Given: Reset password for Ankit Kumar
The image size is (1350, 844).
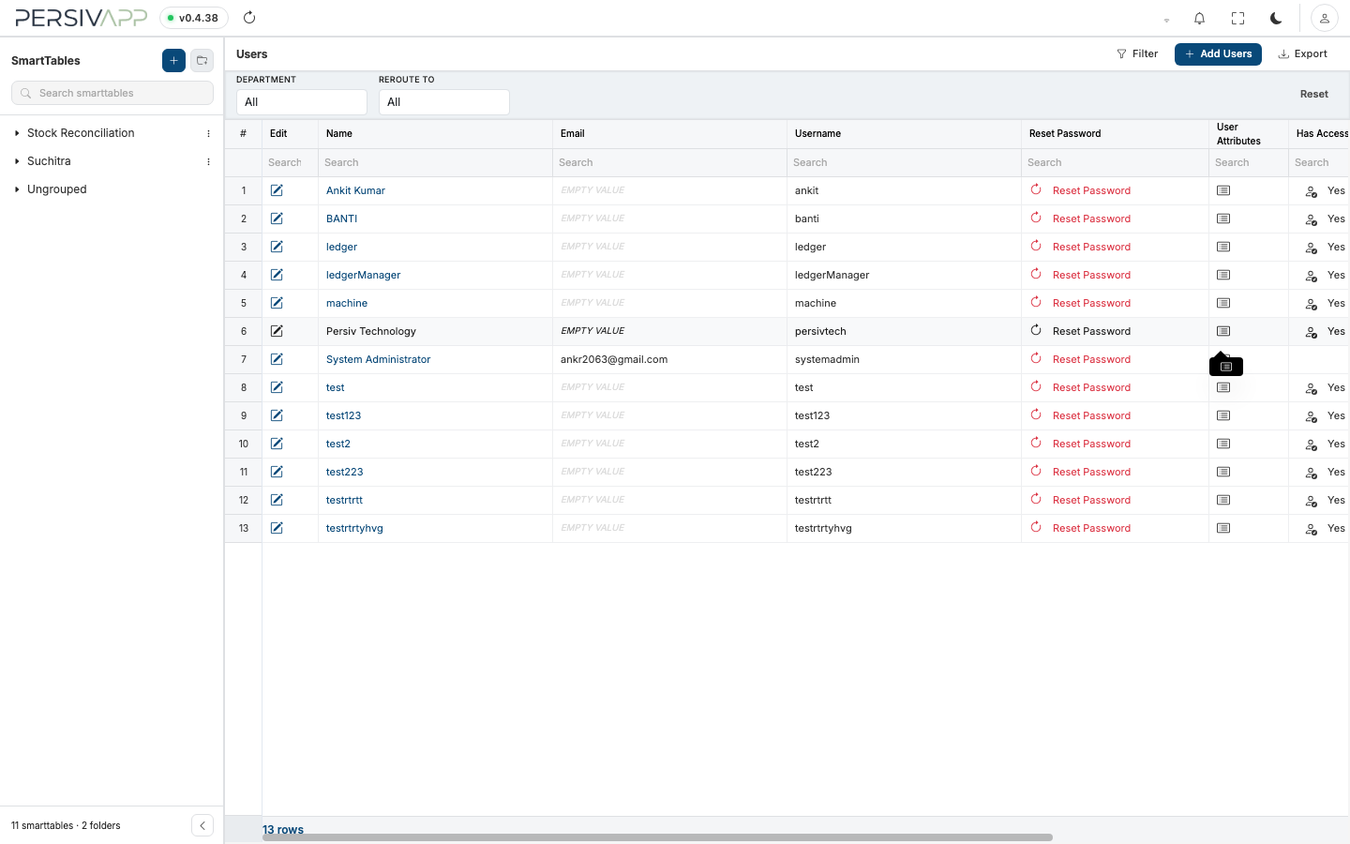Looking at the screenshot, I should [1081, 190].
